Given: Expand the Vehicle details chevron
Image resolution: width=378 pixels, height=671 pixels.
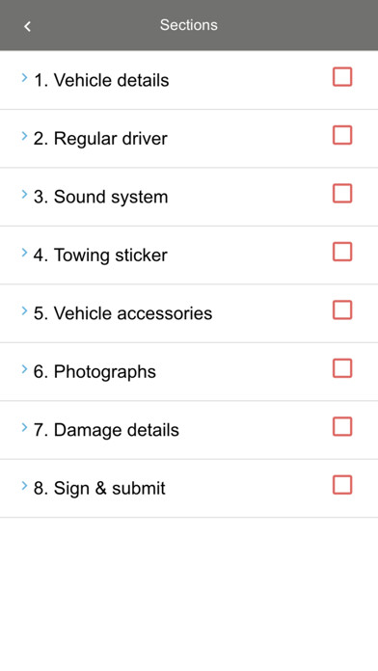Looking at the screenshot, I should point(24,77).
